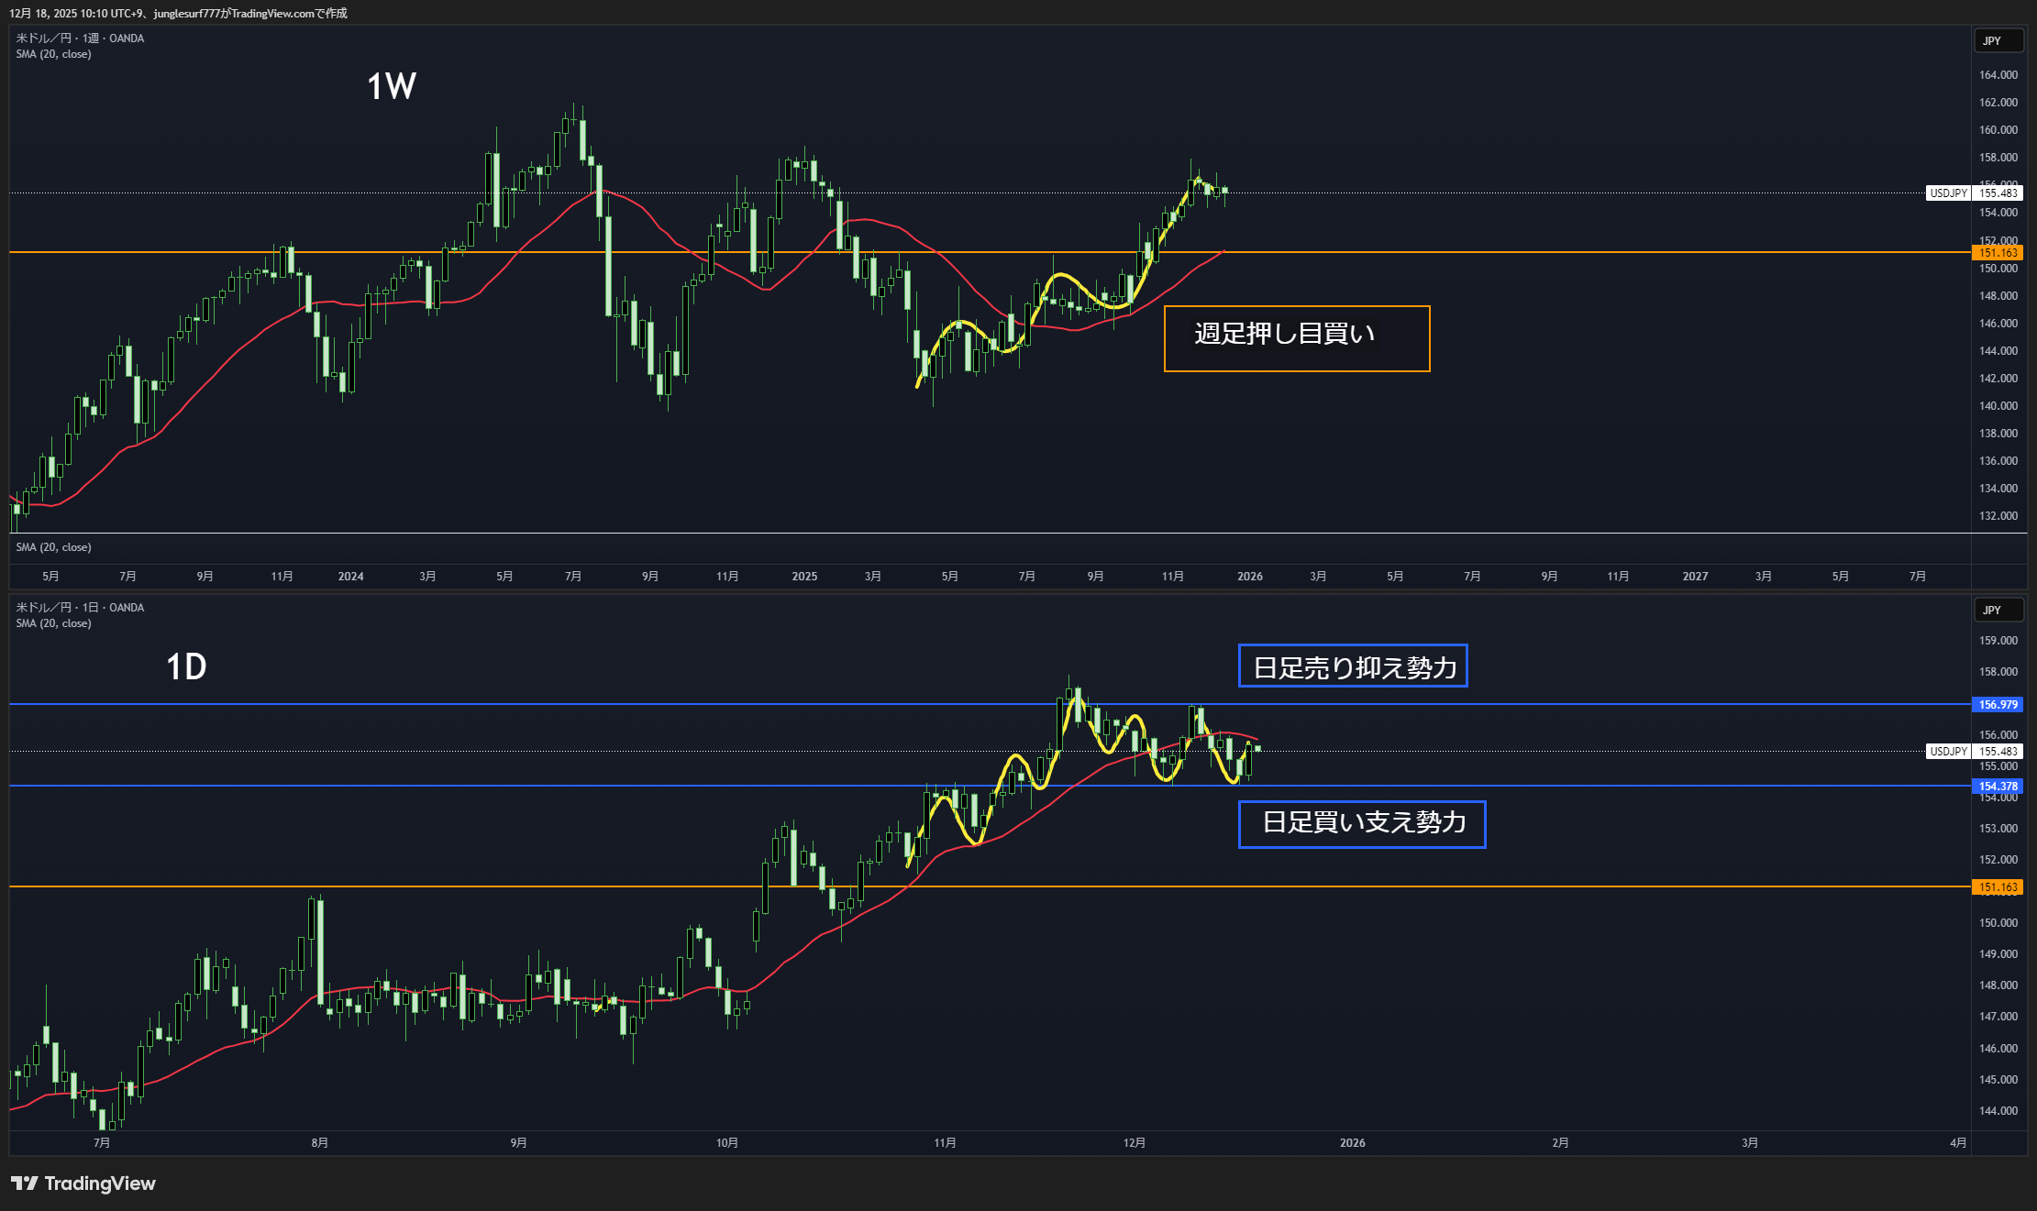2037x1211 pixels.
Task: Click daily chart title 米ドル/円 1日 OANDA
Action: pos(80,608)
